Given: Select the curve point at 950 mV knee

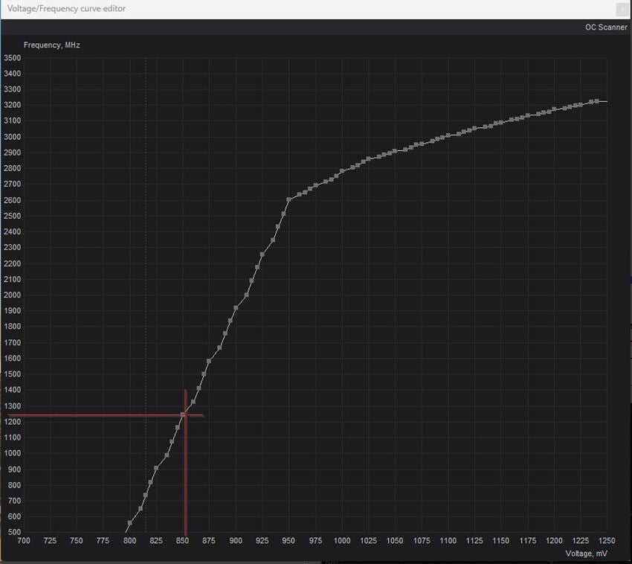Looking at the screenshot, I should (288, 199).
